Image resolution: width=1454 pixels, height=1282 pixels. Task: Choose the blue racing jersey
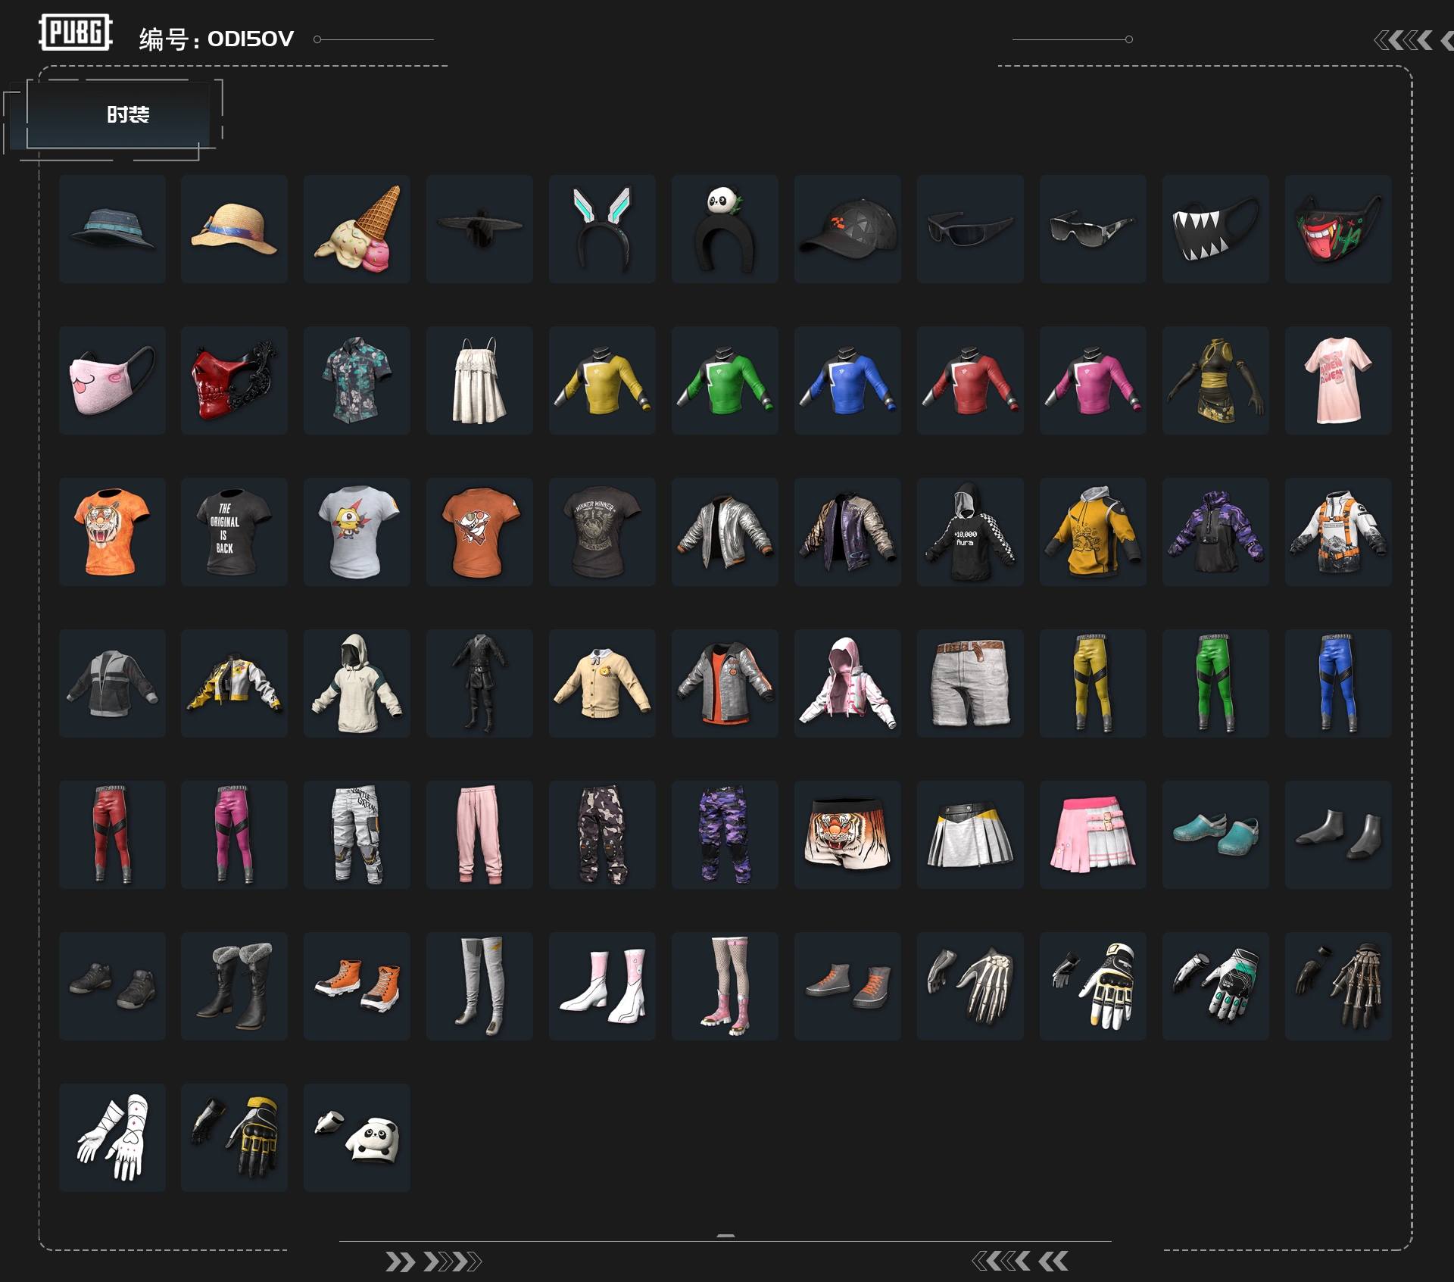tap(847, 380)
